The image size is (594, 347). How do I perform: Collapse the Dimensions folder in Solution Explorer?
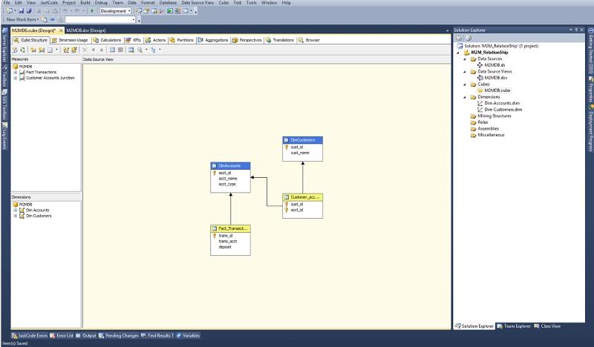point(466,97)
